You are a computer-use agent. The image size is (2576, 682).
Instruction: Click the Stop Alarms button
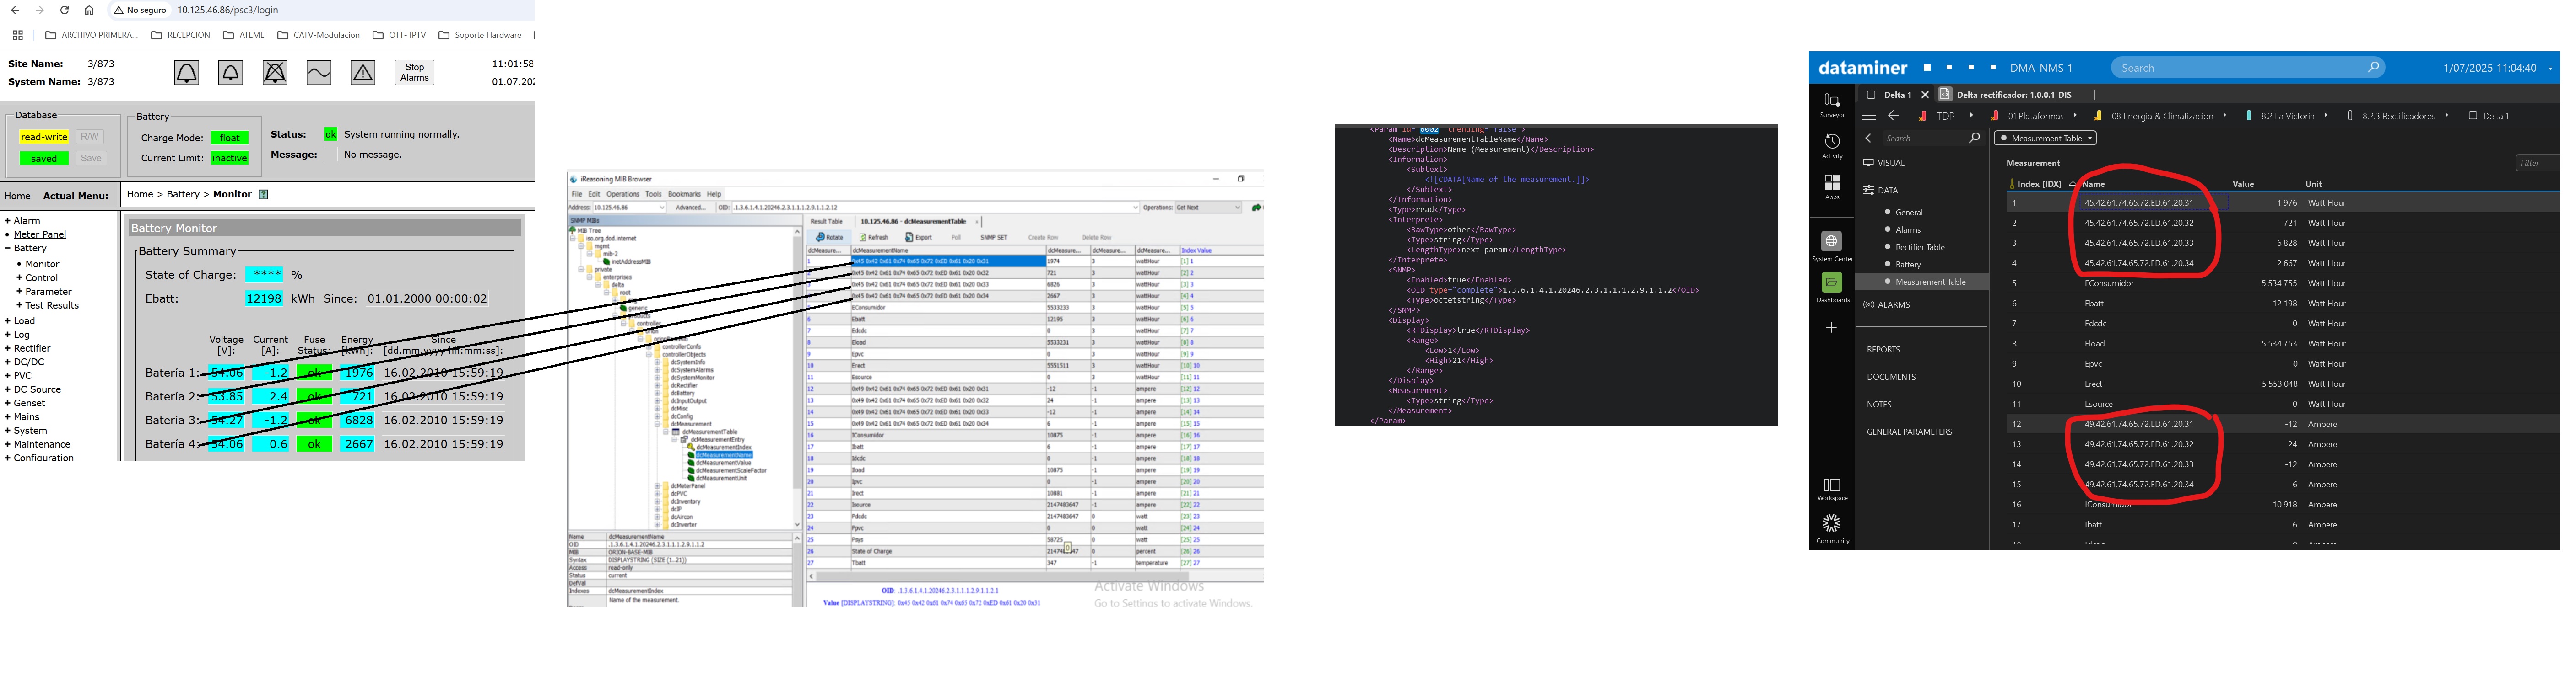pyautogui.click(x=415, y=73)
